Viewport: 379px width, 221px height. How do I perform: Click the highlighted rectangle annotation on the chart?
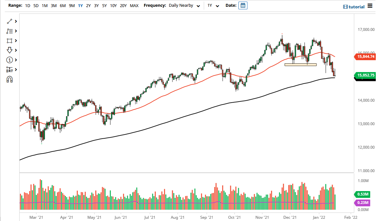click(300, 64)
